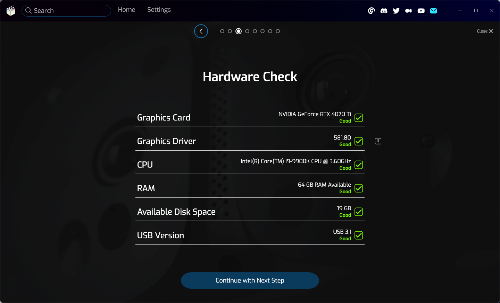Image resolution: width=500 pixels, height=303 pixels.
Task: Open the Home menu
Action: click(126, 10)
